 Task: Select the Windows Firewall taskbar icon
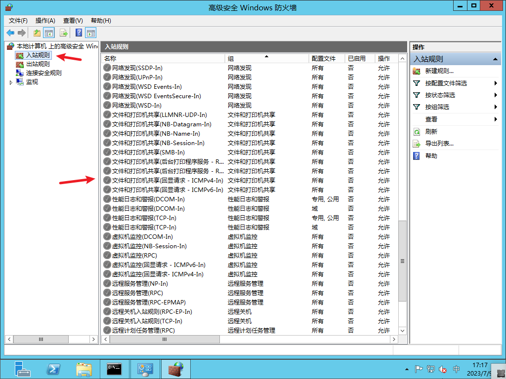pyautogui.click(x=176, y=368)
